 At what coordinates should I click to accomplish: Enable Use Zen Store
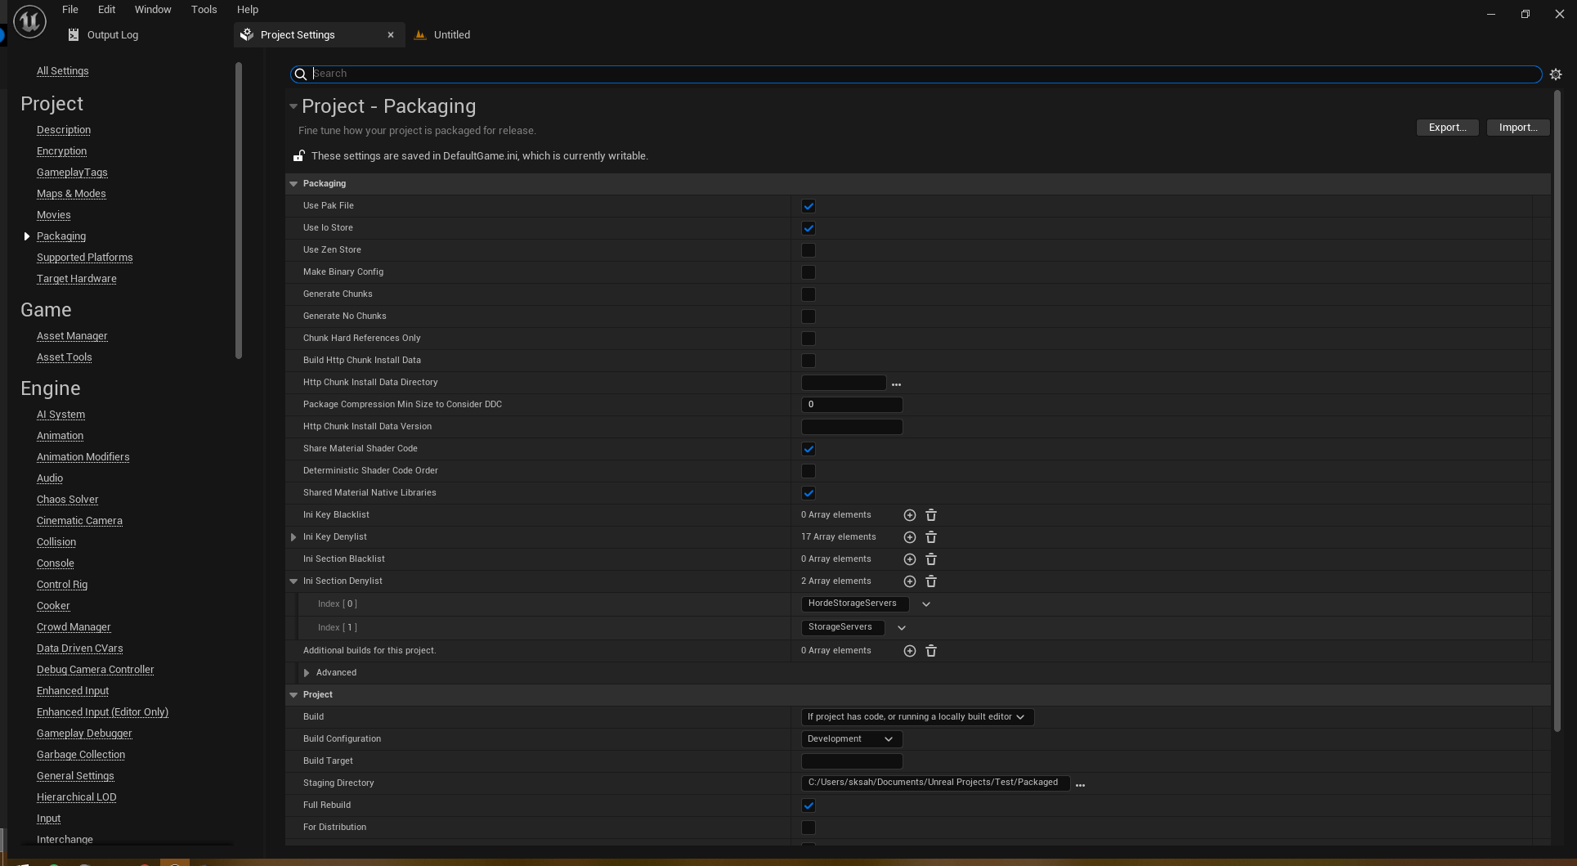pos(809,250)
